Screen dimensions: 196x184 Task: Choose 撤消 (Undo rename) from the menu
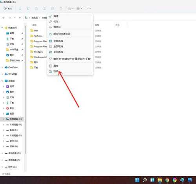pyautogui.click(x=70, y=59)
